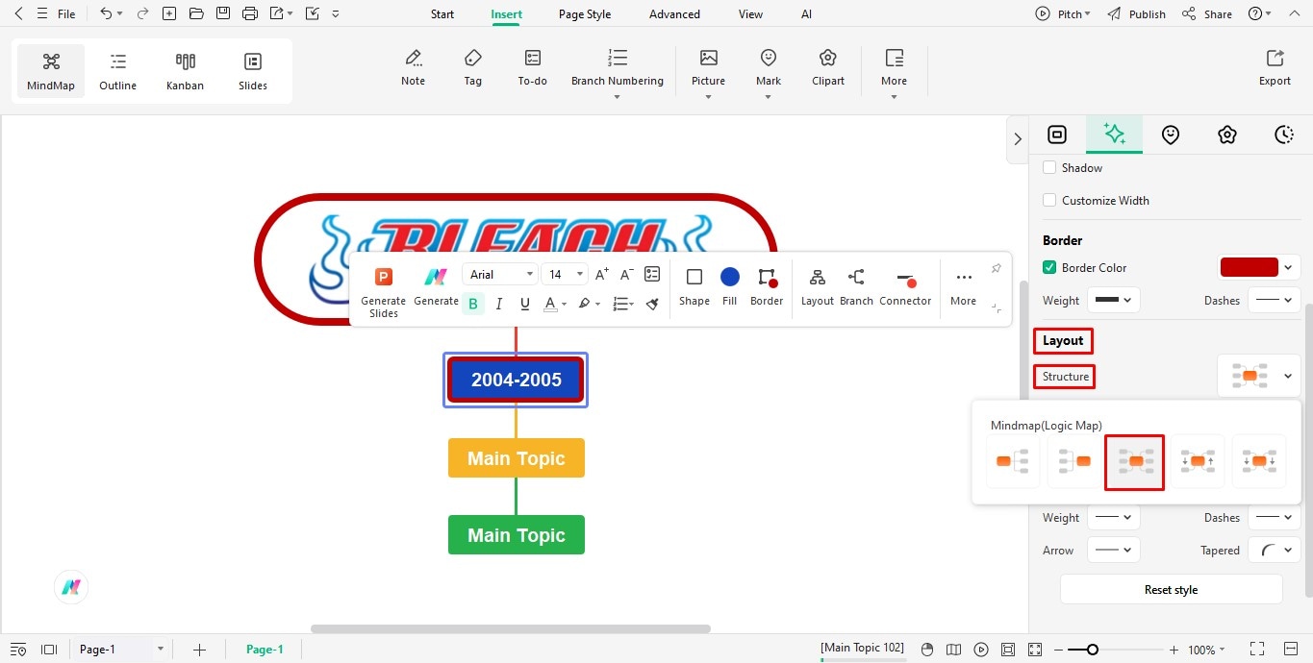Screen dimensions: 1313x663
Task: Pin the floating toolbar
Action: (x=997, y=268)
